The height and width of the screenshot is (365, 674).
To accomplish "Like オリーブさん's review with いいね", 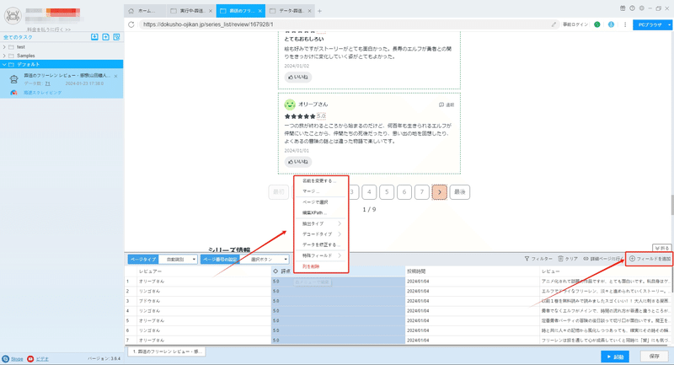I will coord(298,162).
